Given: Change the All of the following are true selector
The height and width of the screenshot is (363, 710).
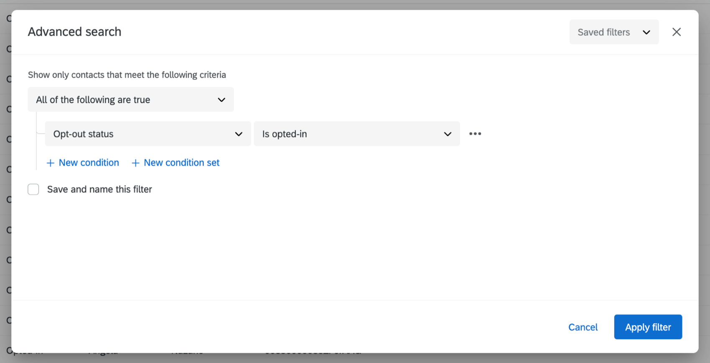Looking at the screenshot, I should click(130, 100).
